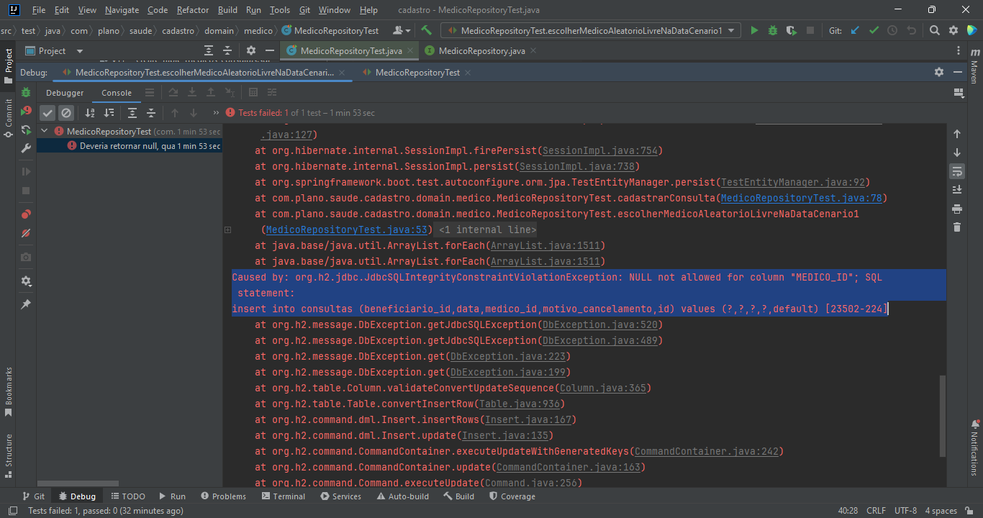Image resolution: width=983 pixels, height=518 pixels.
Task: Run with Coverage icon in top toolbar
Action: 792,30
